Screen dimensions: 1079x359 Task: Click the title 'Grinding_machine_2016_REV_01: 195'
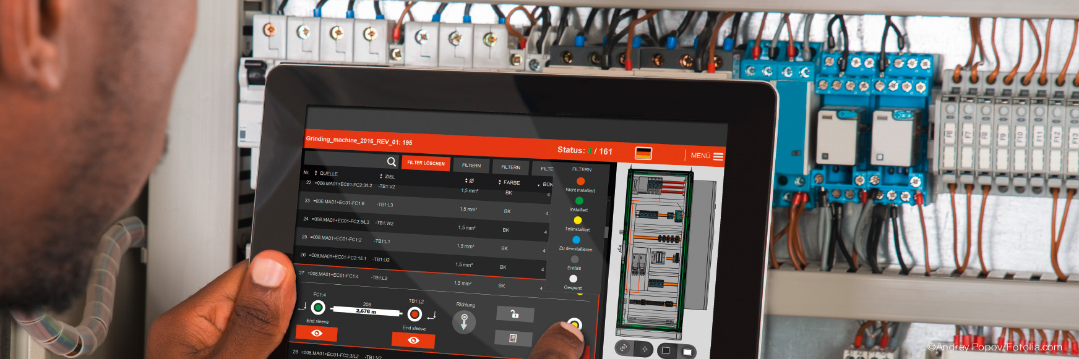(x=359, y=141)
